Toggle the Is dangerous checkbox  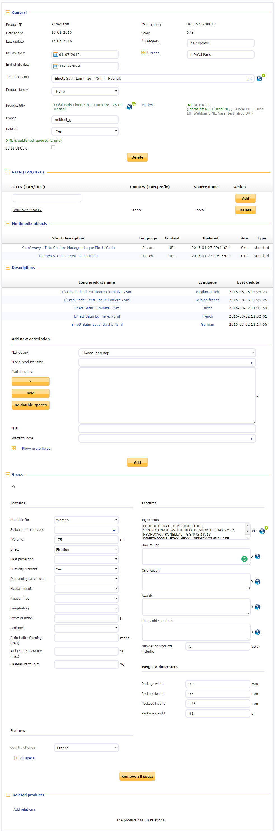pyautogui.click(x=53, y=147)
